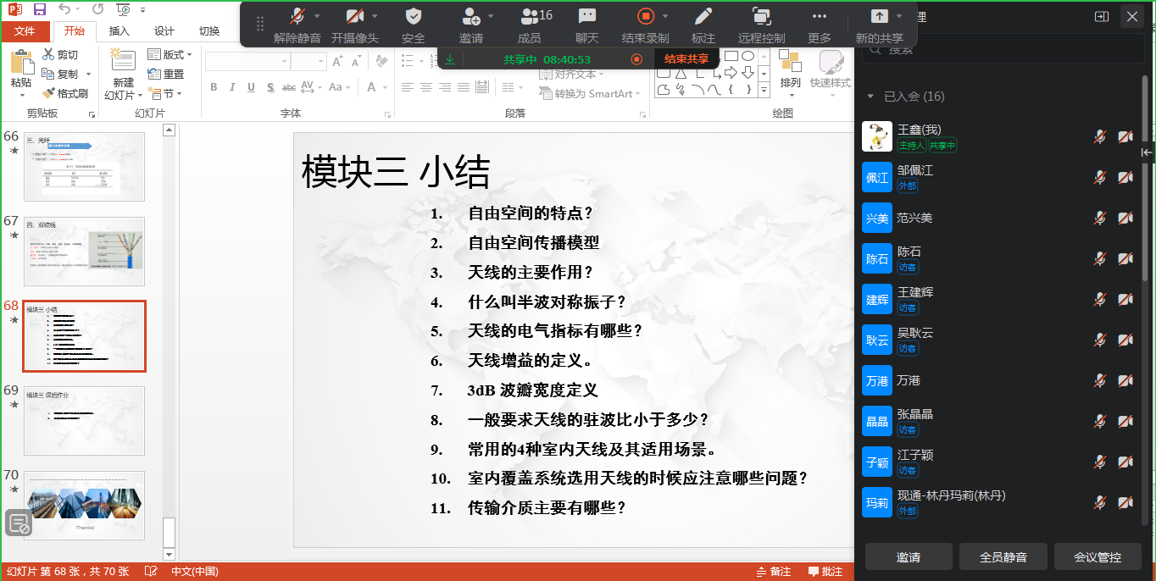1156x581 pixels.
Task: Turn on camera in meeting toolbar
Action: (355, 17)
